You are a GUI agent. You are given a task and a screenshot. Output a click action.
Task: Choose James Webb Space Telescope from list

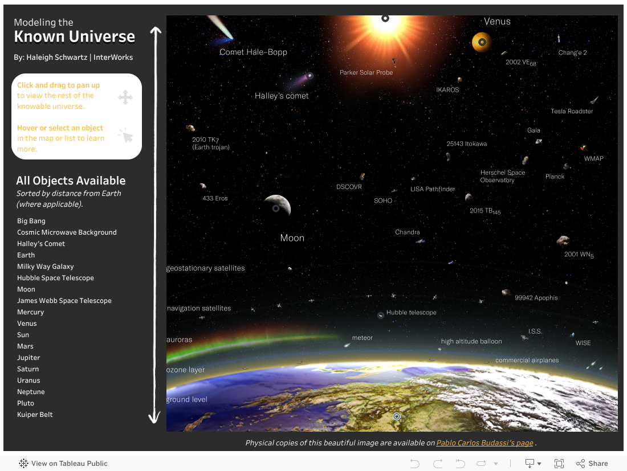[64, 301]
